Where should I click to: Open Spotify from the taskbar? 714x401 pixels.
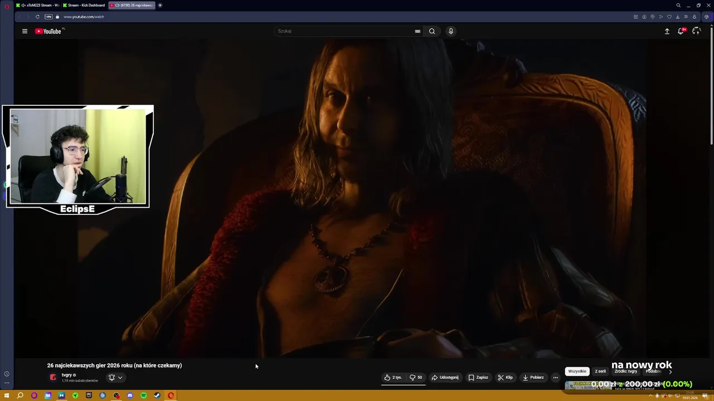point(143,395)
